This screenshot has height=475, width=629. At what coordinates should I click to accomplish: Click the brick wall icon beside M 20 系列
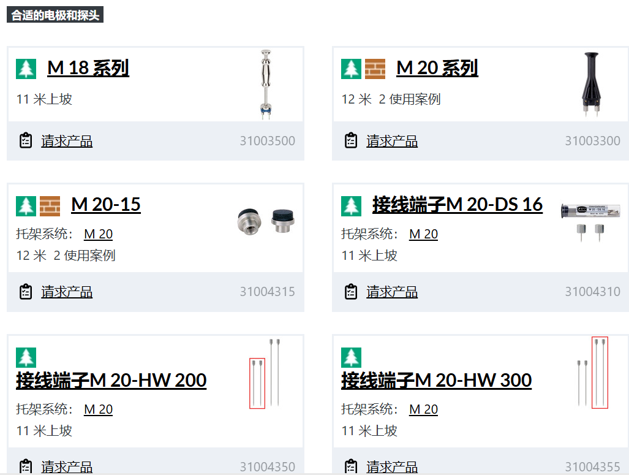coord(375,69)
